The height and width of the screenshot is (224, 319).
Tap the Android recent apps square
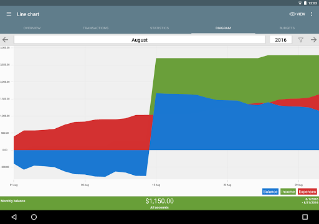point(305,217)
